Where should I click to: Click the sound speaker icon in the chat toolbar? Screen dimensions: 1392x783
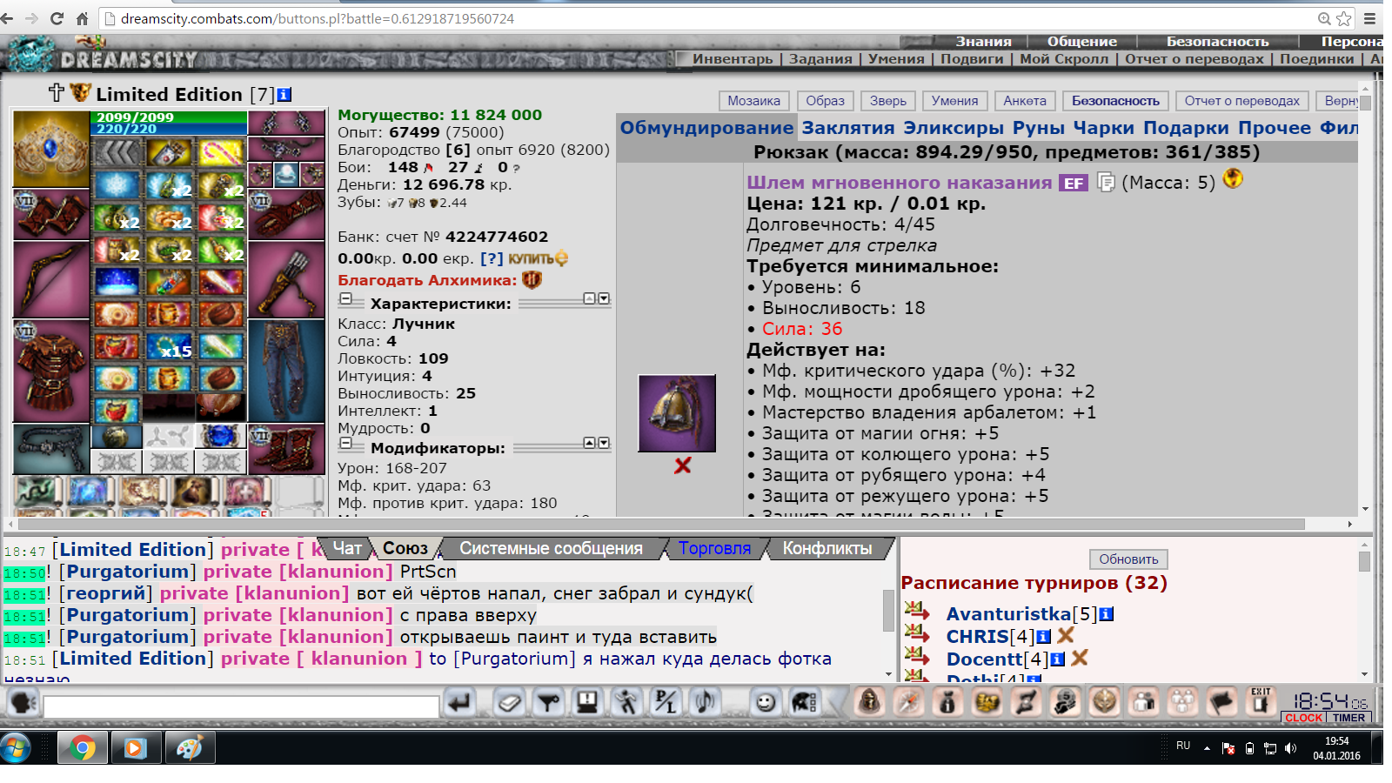[705, 701]
